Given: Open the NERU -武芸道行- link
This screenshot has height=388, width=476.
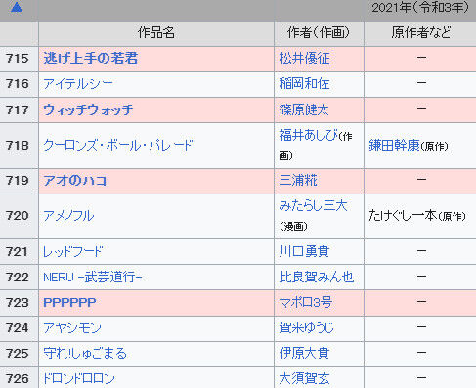Looking at the screenshot, I should pyautogui.click(x=93, y=278).
